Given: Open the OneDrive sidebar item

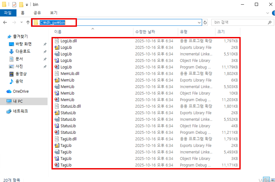Looking at the screenshot, I should (20, 91).
